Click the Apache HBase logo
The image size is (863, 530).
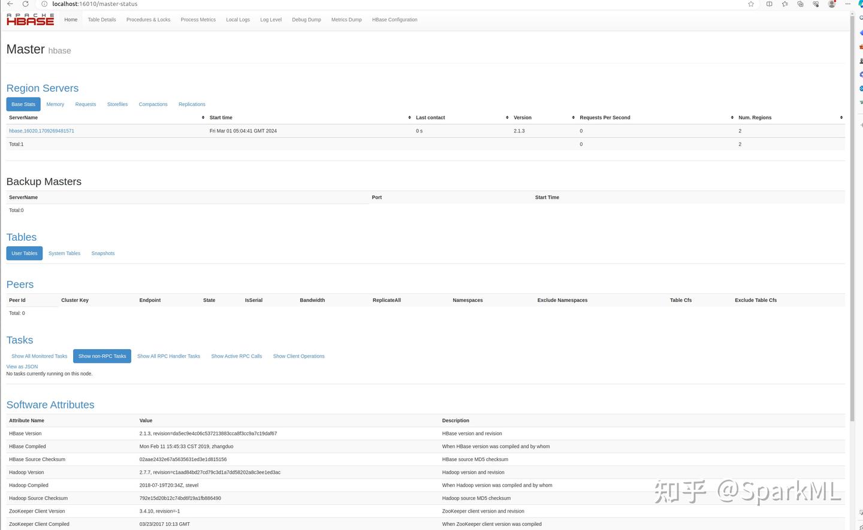29,19
